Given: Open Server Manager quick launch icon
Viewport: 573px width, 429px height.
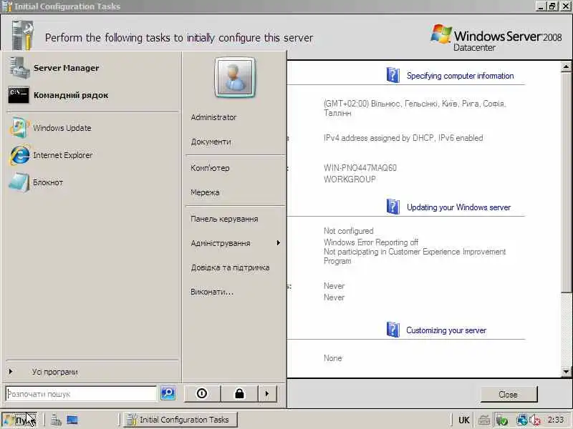Looking at the screenshot, I should 56,420.
